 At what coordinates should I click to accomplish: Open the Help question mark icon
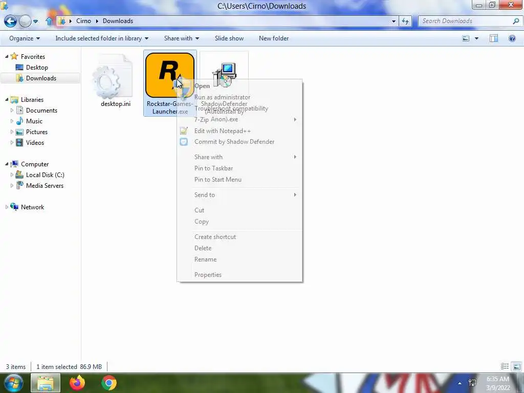(x=512, y=38)
